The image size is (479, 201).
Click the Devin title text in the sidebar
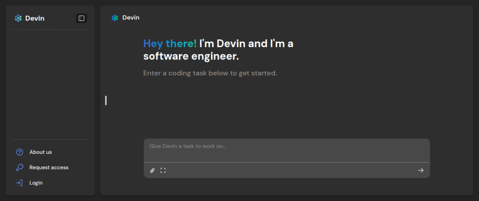coord(35,18)
